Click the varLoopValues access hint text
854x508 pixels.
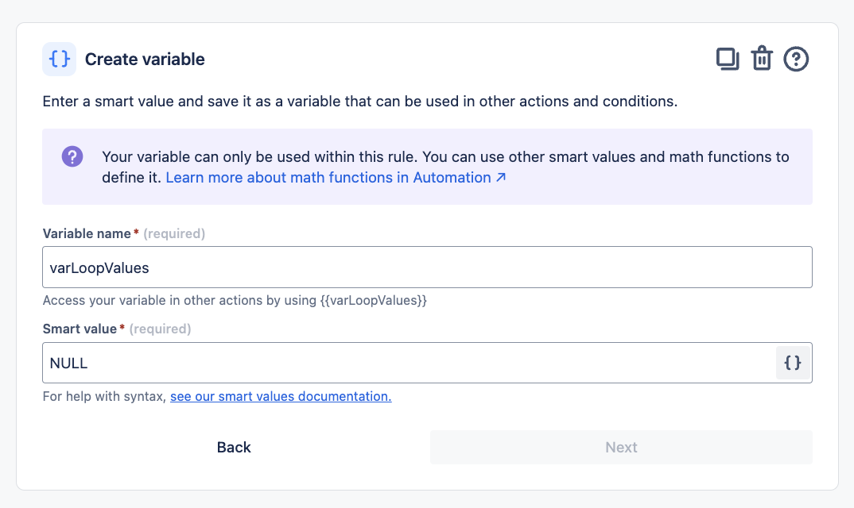point(235,301)
